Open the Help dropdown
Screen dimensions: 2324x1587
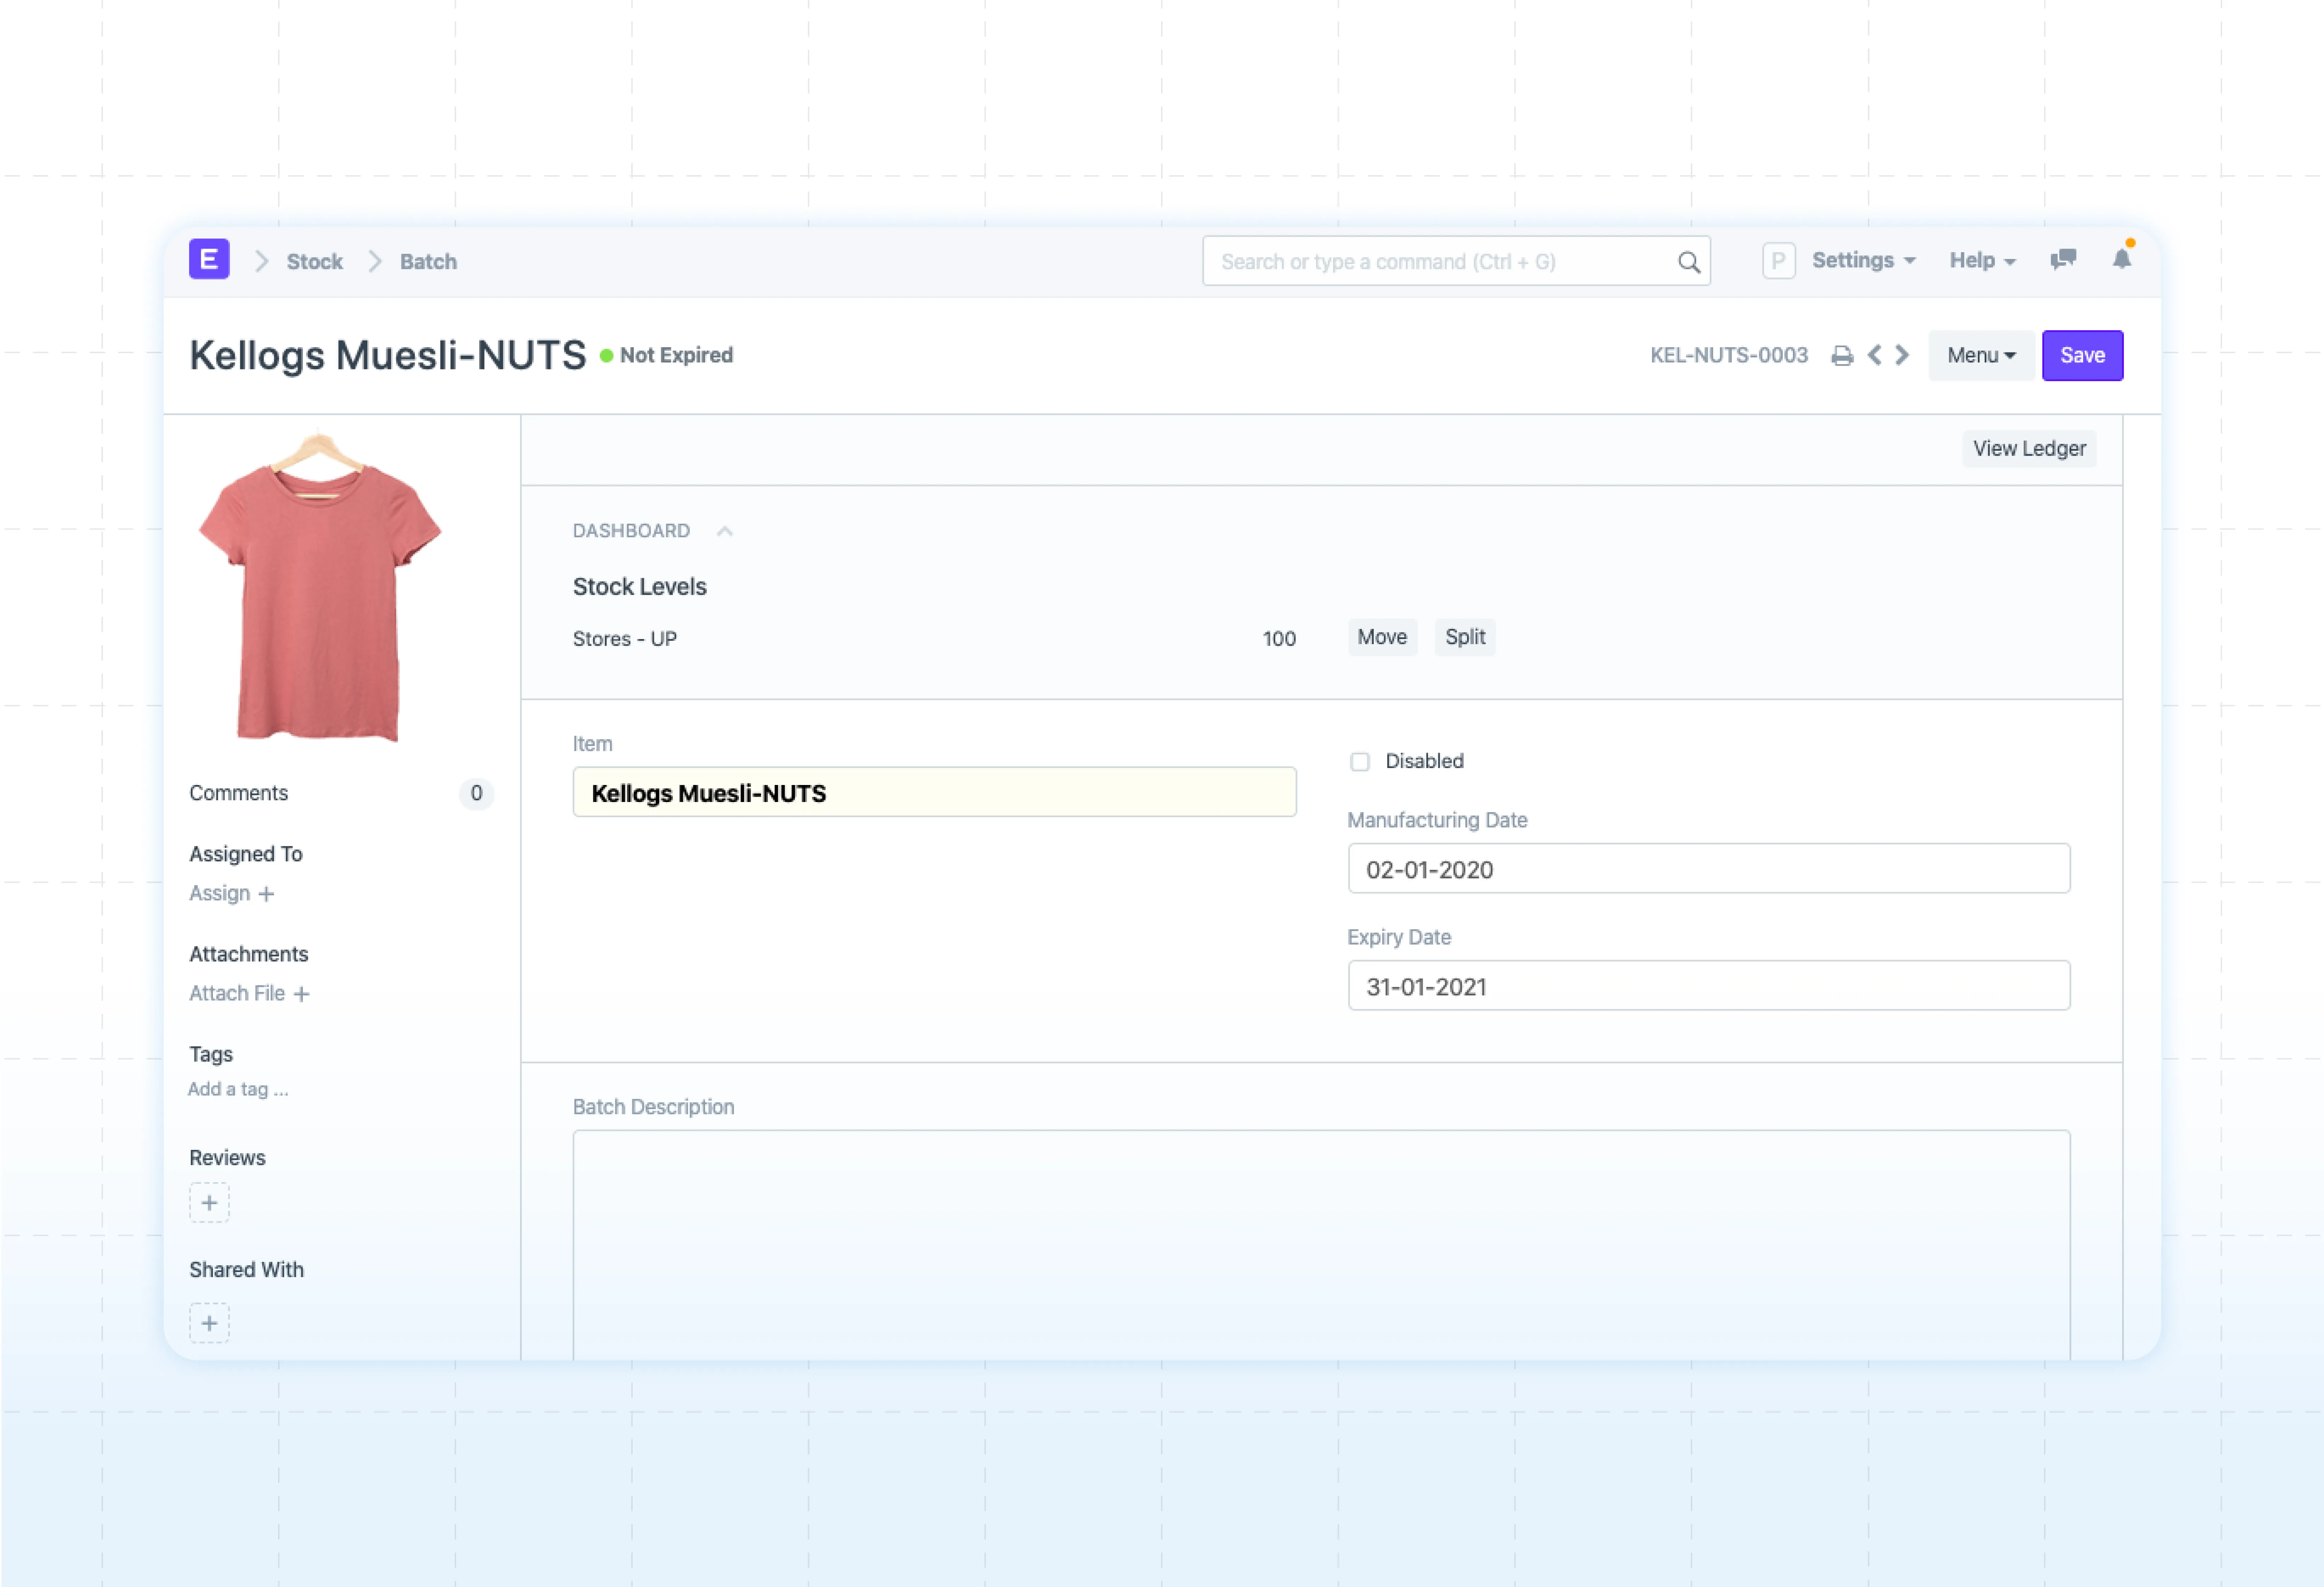[x=1981, y=260]
